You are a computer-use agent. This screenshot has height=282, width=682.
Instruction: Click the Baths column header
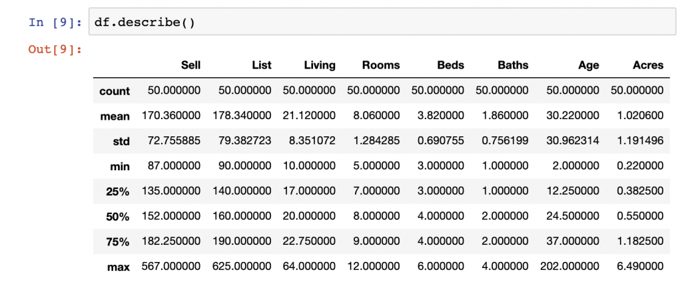(513, 65)
